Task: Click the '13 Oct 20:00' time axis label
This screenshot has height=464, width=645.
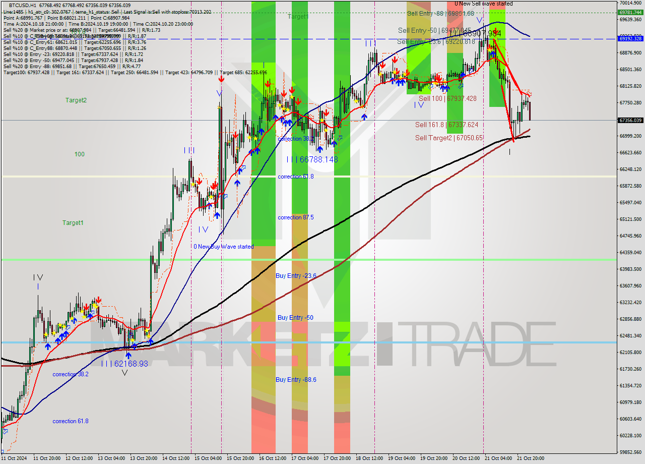Action: pos(143,458)
